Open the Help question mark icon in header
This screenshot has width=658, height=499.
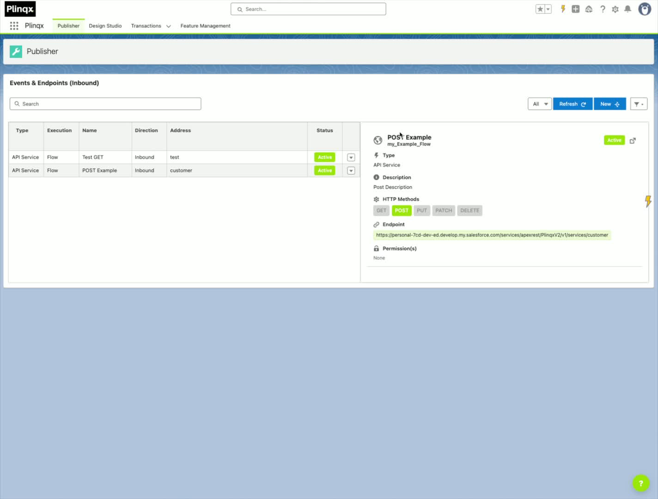tap(603, 9)
